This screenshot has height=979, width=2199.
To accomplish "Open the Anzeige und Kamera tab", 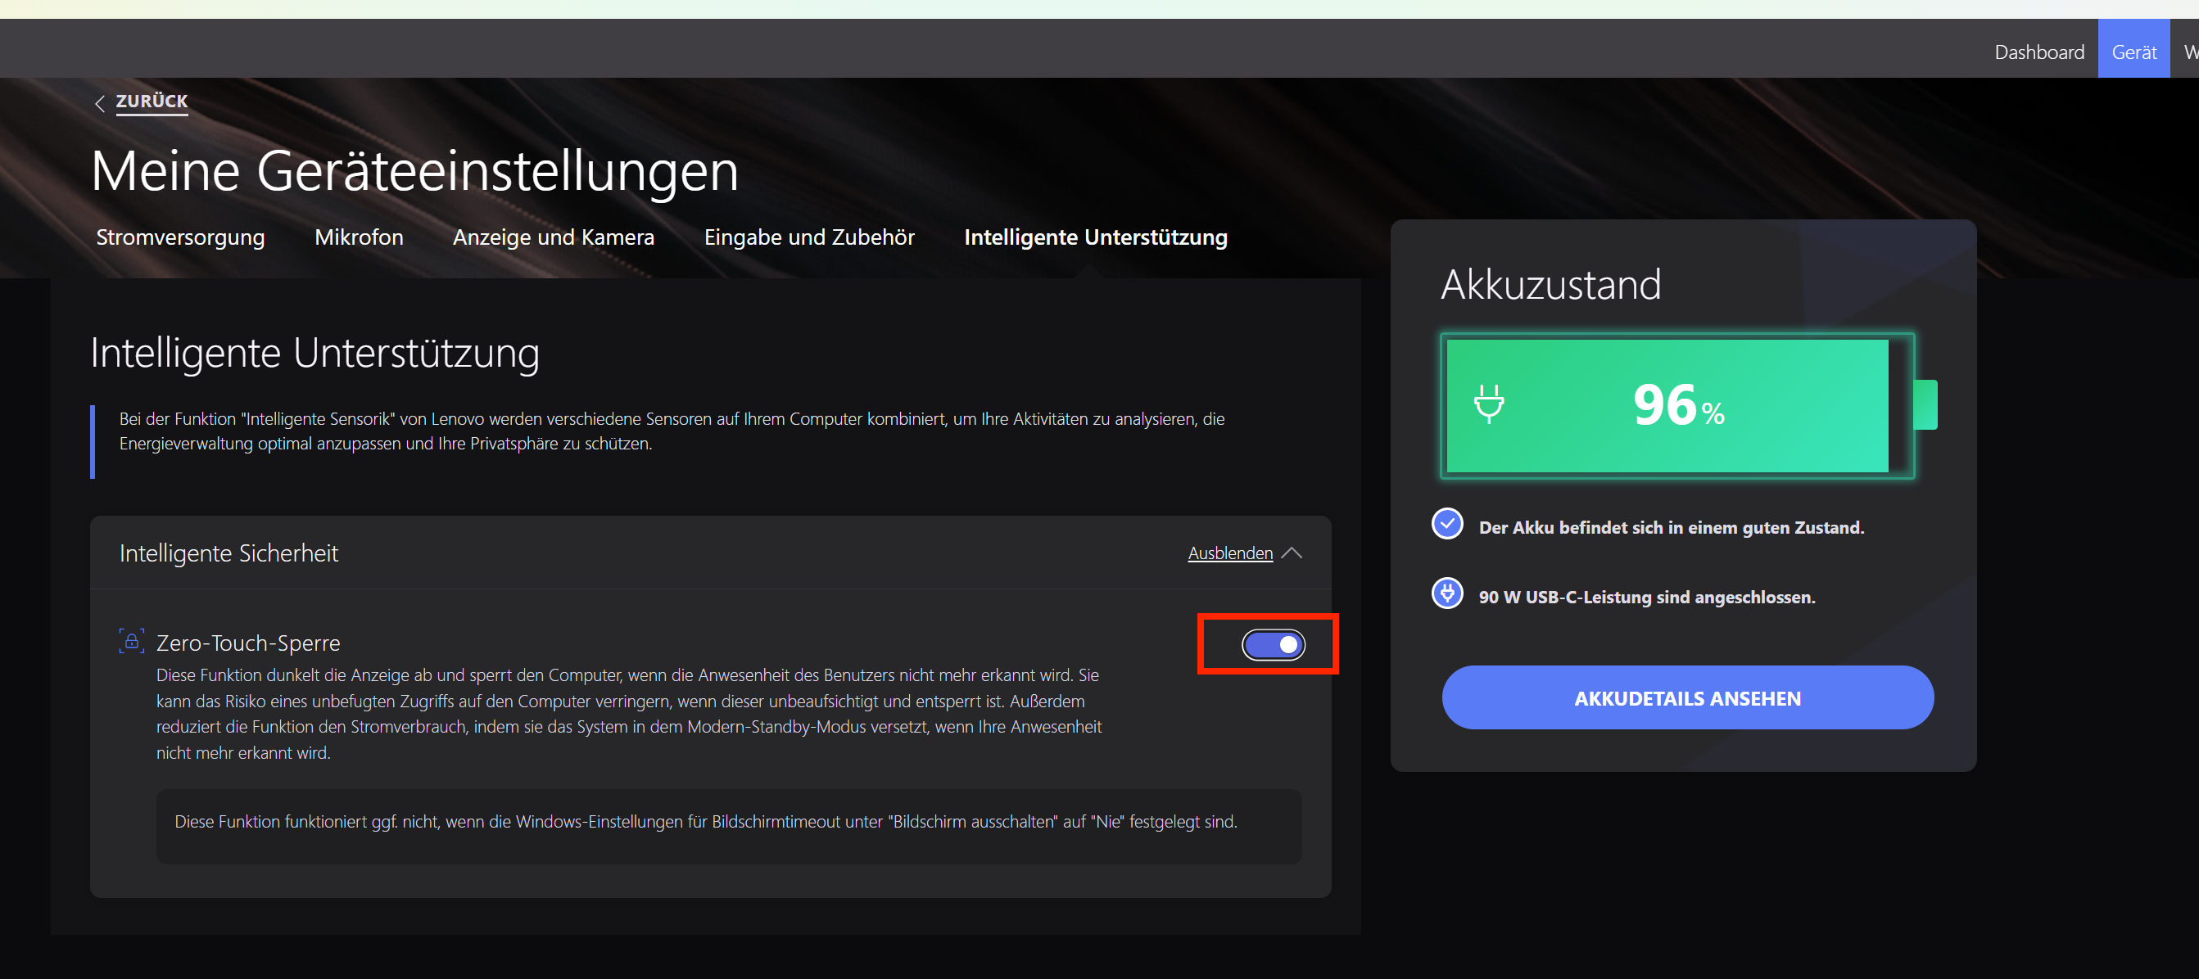I will tap(553, 237).
